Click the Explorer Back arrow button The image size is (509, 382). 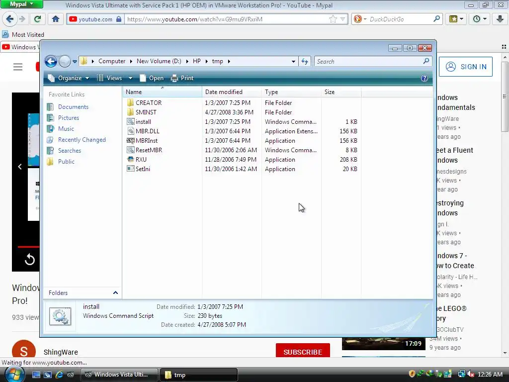point(51,61)
